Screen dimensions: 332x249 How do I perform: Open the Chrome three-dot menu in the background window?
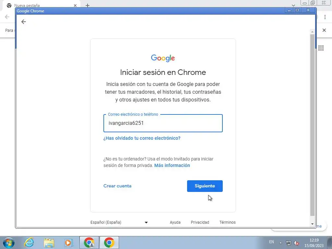tap(325, 17)
